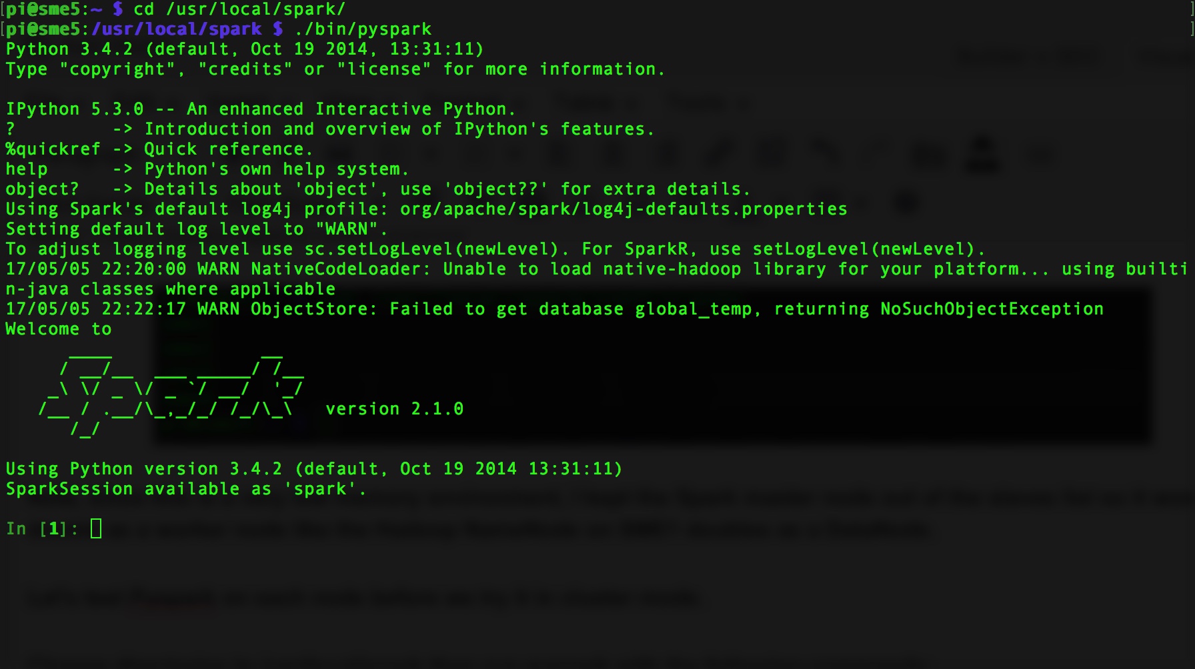Click the "version 2.1.0" text
This screenshot has height=669, width=1195.
click(393, 408)
